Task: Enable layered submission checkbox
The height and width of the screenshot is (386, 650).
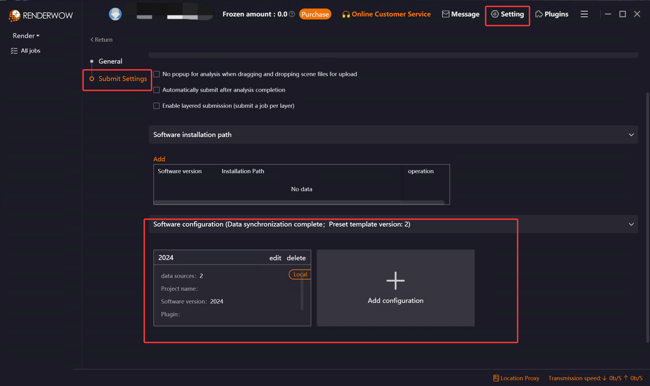Action: pos(156,106)
